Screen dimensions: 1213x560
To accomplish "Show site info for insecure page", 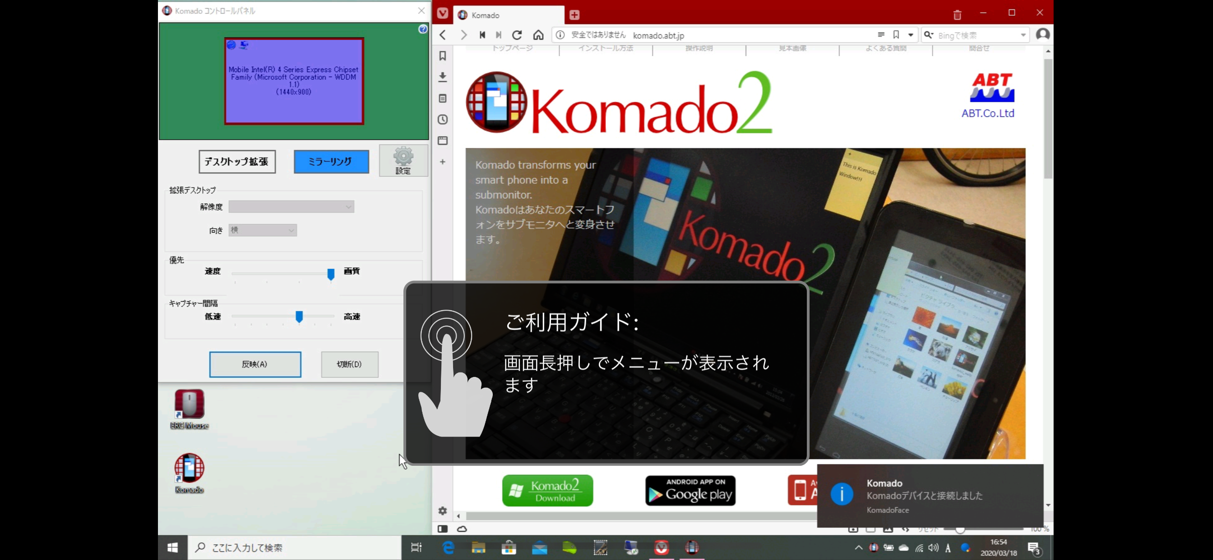I will tap(560, 35).
